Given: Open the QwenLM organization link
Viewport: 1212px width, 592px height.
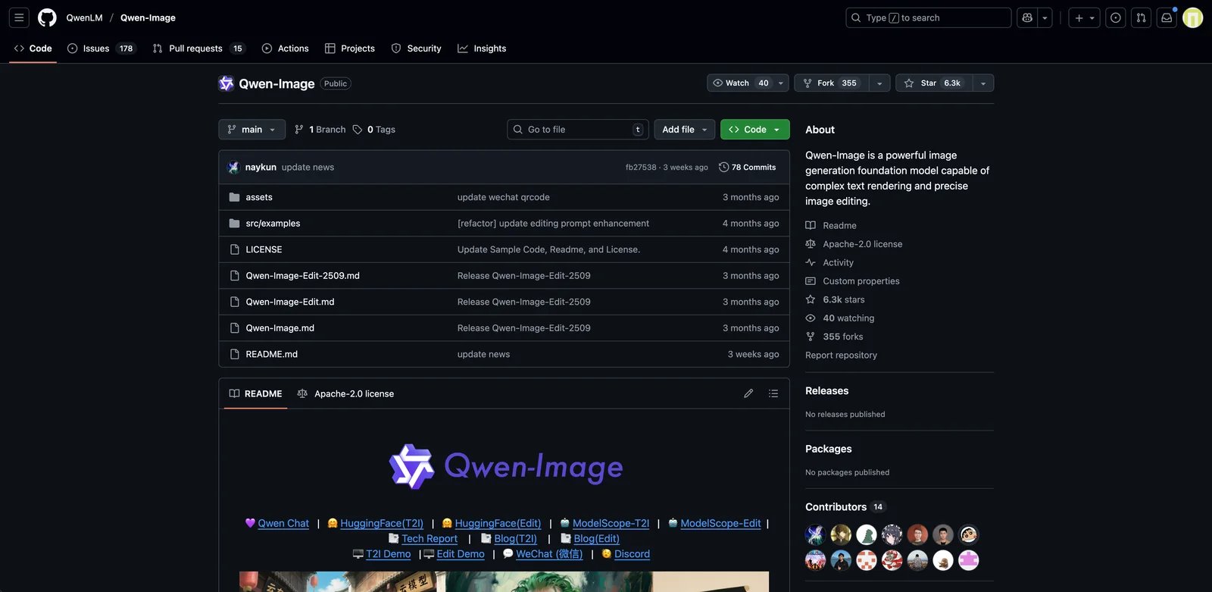Looking at the screenshot, I should coord(84,17).
